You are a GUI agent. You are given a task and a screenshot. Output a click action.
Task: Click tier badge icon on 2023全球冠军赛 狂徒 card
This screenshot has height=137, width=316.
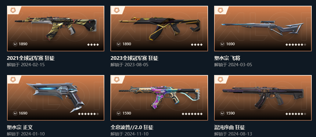(x=117, y=10)
